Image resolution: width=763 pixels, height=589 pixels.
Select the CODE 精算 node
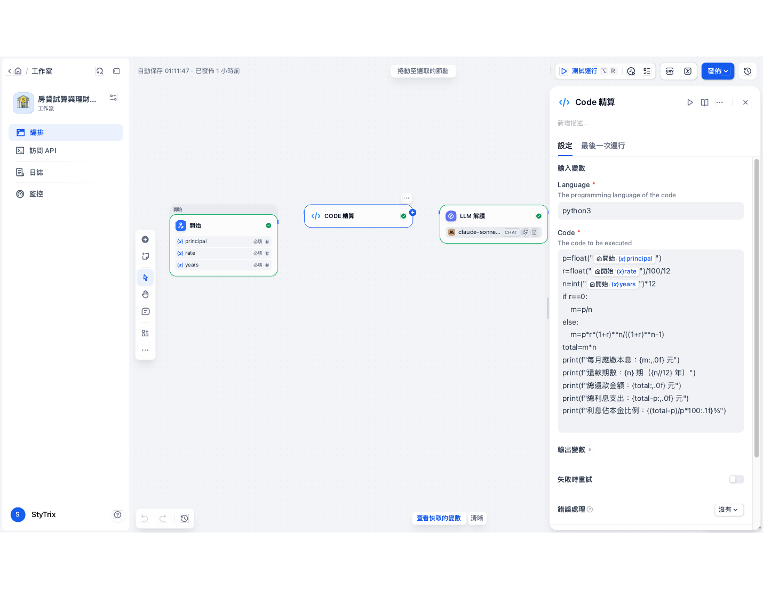(x=359, y=216)
